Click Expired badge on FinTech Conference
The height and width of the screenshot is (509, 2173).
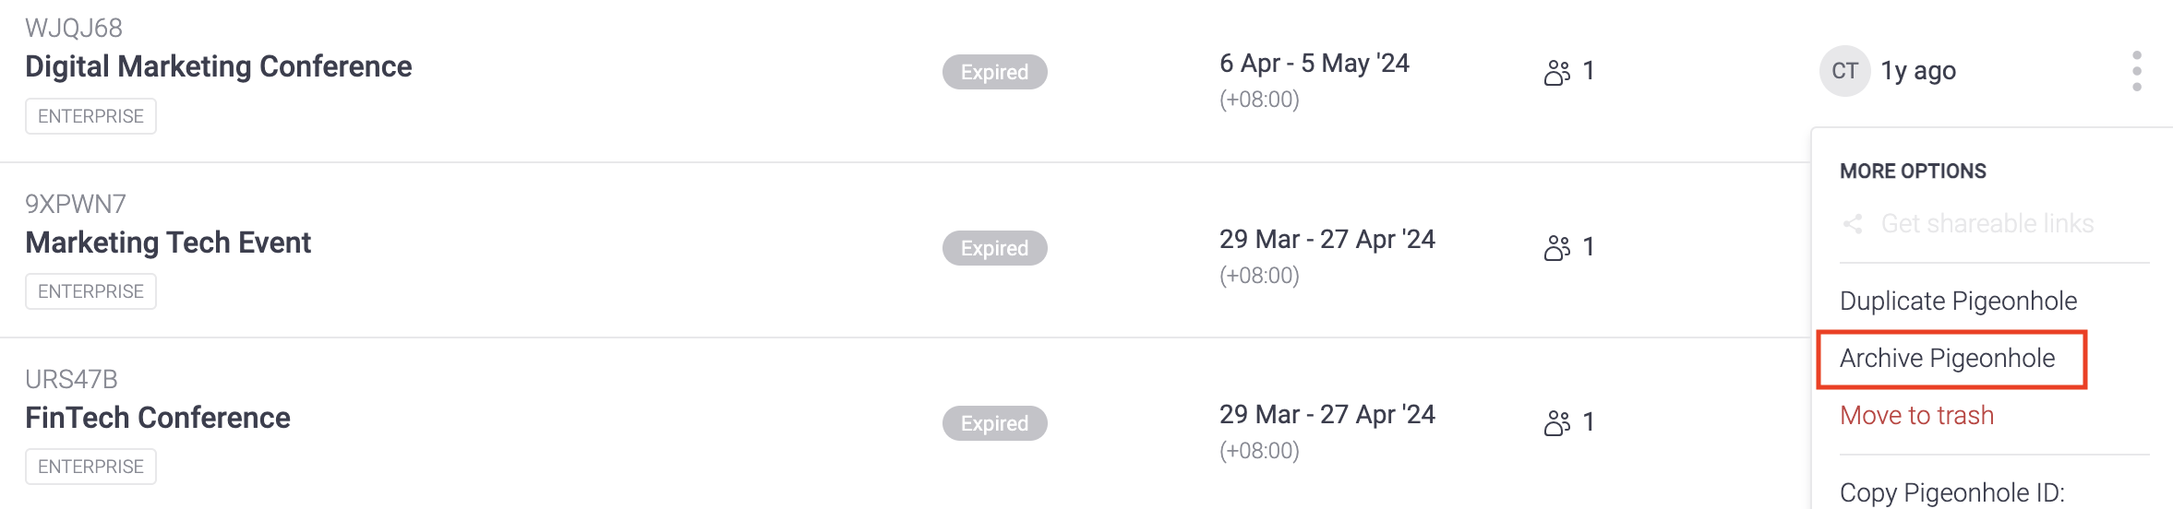coord(994,423)
